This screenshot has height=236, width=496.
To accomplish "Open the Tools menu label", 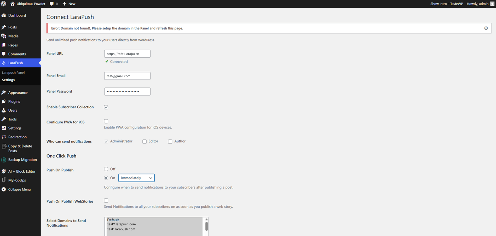I will pos(13,119).
